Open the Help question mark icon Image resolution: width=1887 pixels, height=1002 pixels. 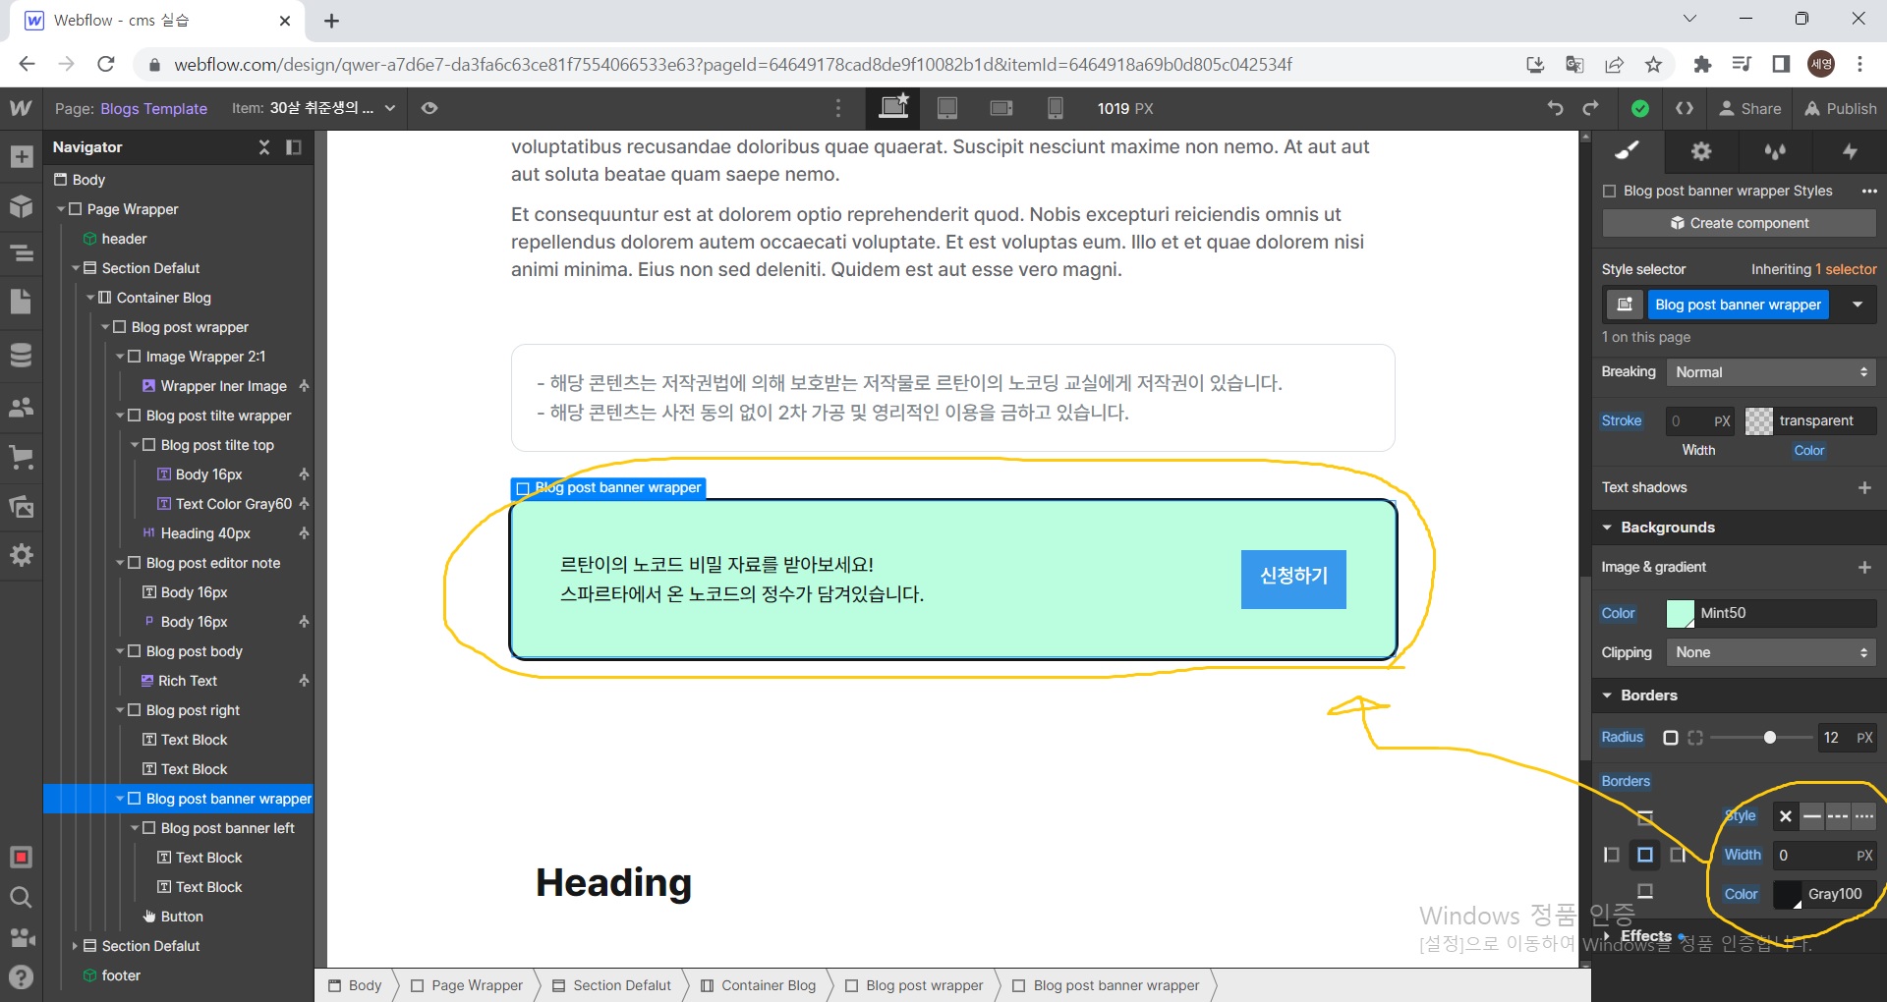tap(21, 976)
